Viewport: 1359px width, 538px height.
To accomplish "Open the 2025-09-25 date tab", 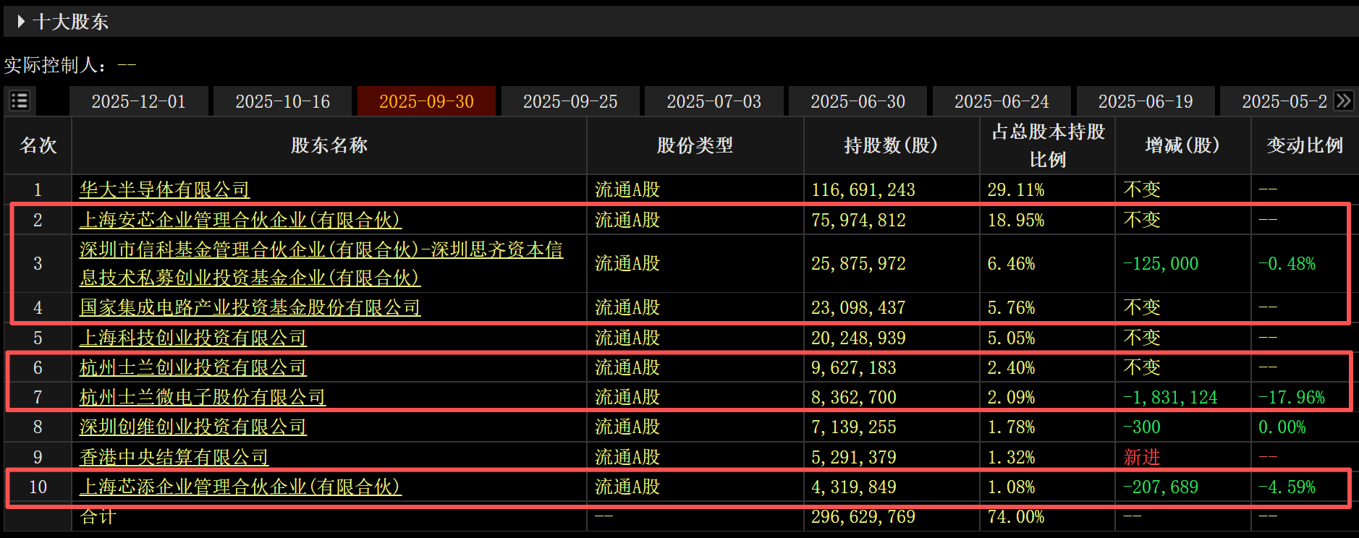I will click(570, 101).
